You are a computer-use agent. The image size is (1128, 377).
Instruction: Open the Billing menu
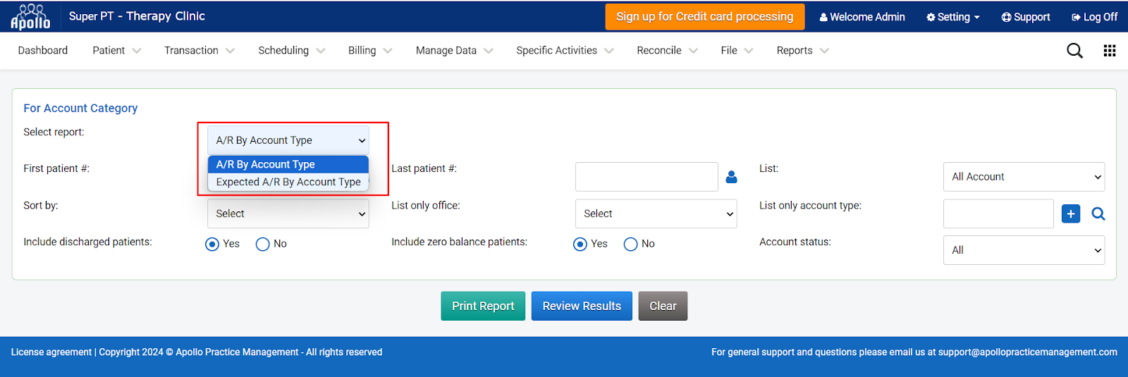369,51
